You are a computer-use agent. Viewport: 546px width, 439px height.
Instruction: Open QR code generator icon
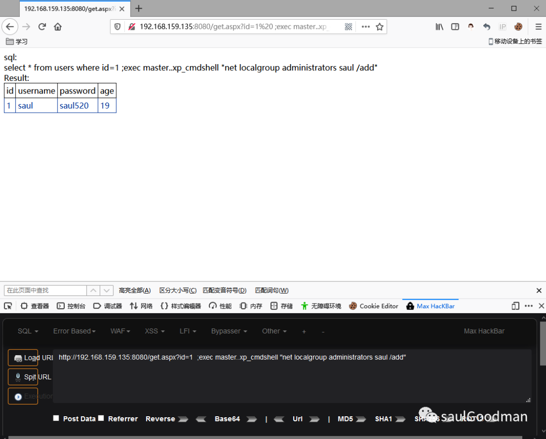pyautogui.click(x=348, y=27)
